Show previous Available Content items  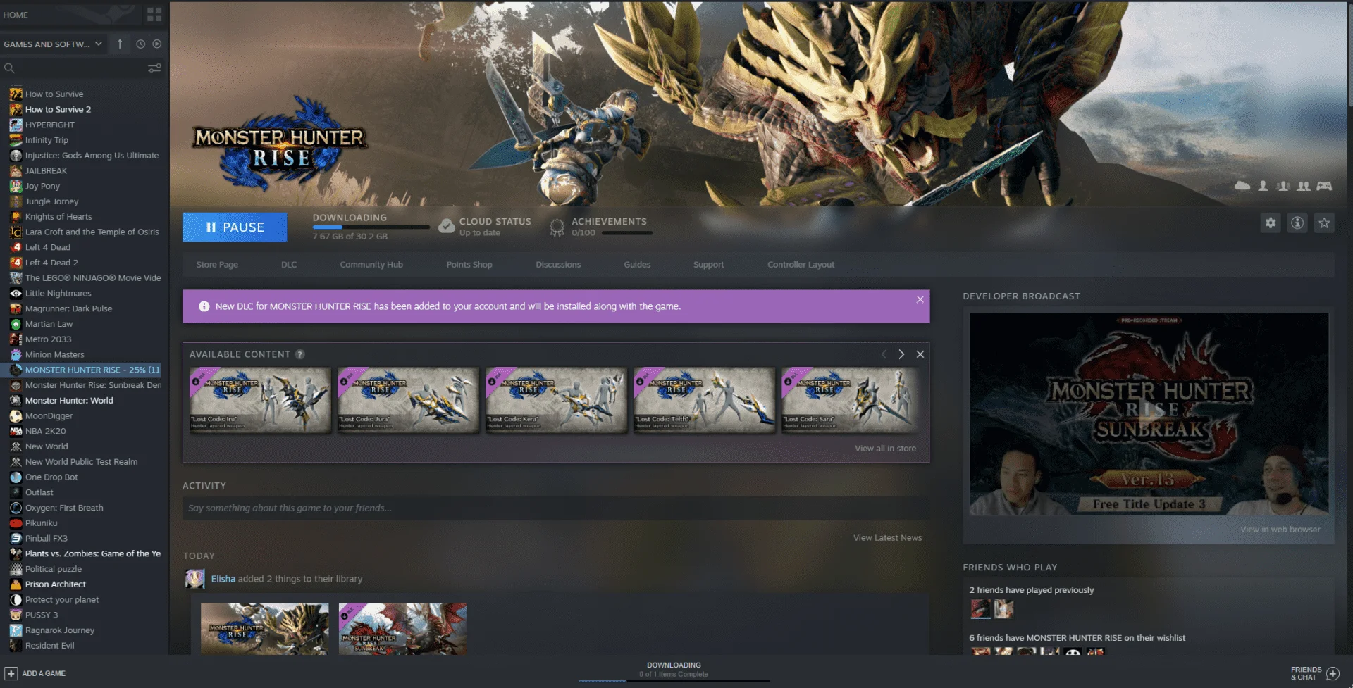(884, 354)
